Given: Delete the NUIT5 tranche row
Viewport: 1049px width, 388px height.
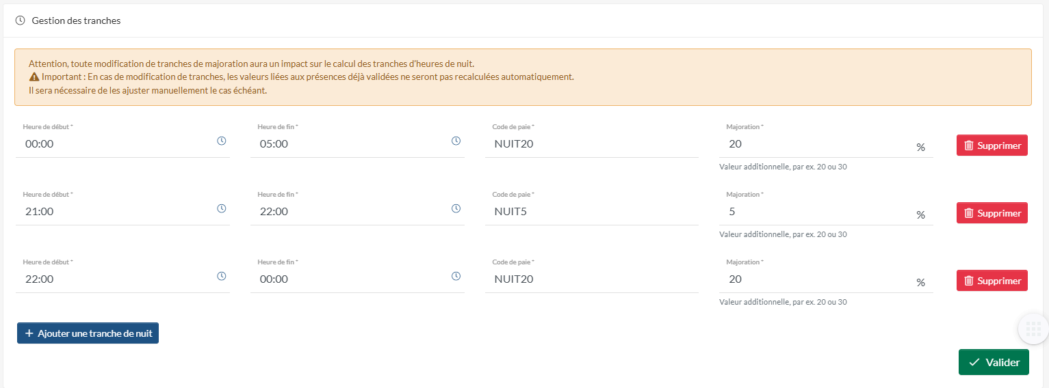Looking at the screenshot, I should [x=992, y=213].
